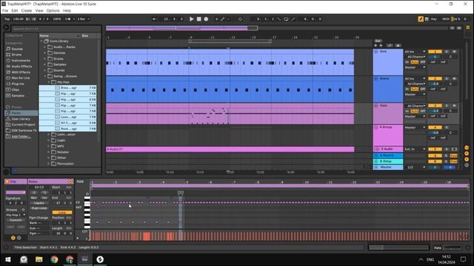The height and width of the screenshot is (266, 474).
Task: Start playback with the Play button
Action: click(x=191, y=19)
